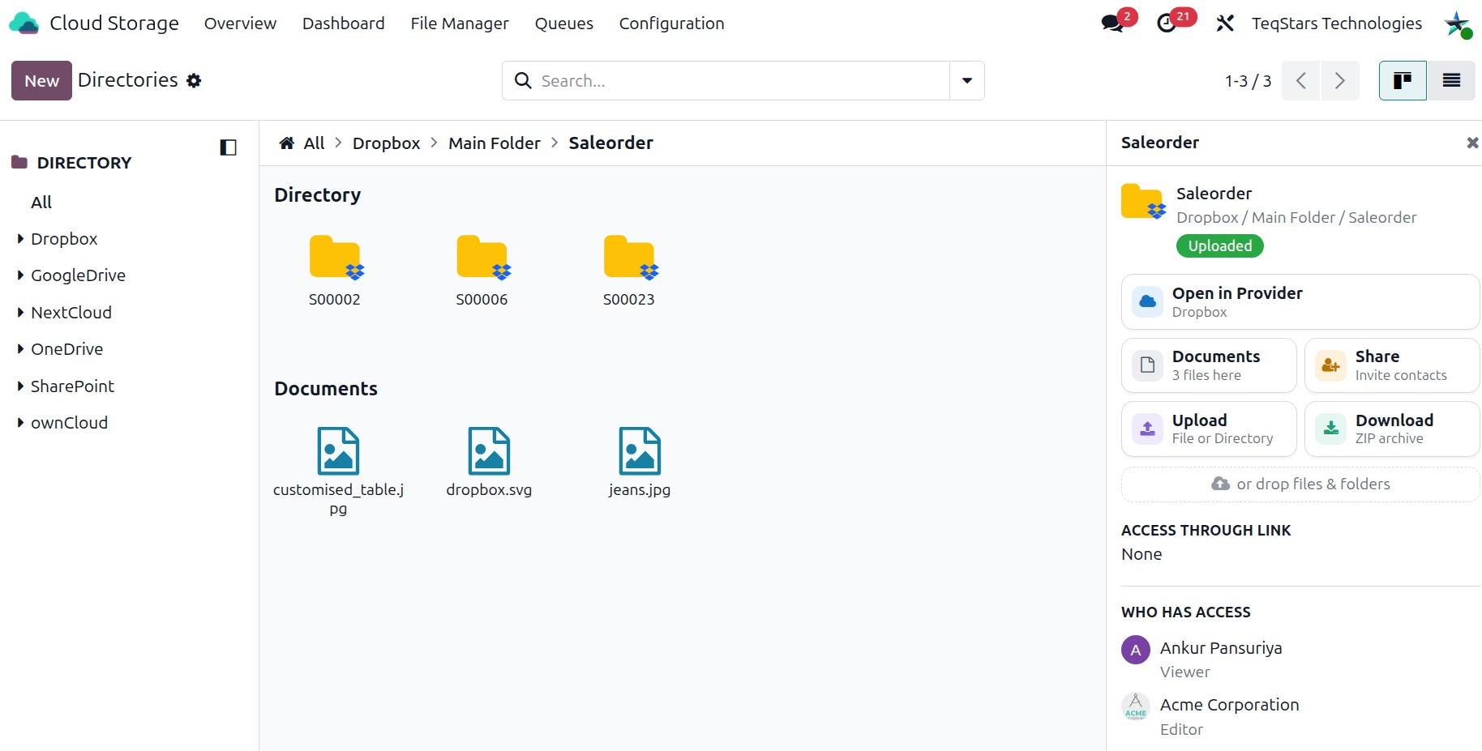Go to Main Folder in breadcrumb
This screenshot has width=1482, height=751.
tap(495, 143)
